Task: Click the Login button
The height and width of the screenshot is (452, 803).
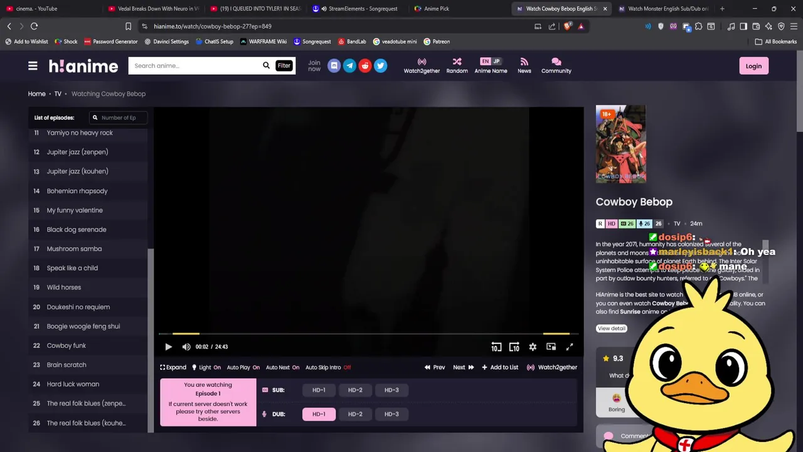Action: (753, 66)
